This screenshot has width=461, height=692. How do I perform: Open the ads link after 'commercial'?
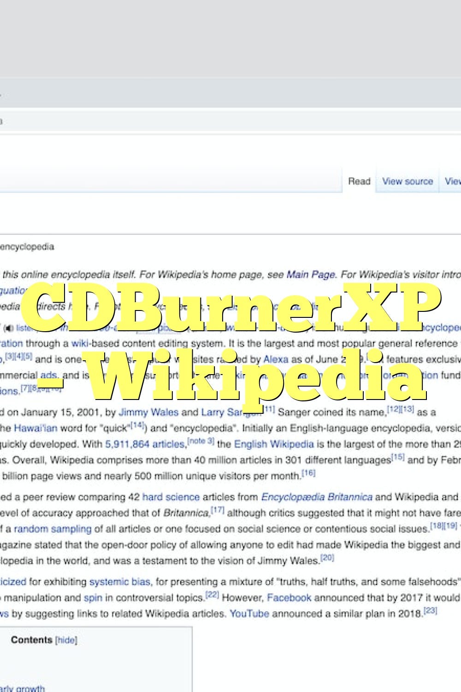(x=48, y=375)
